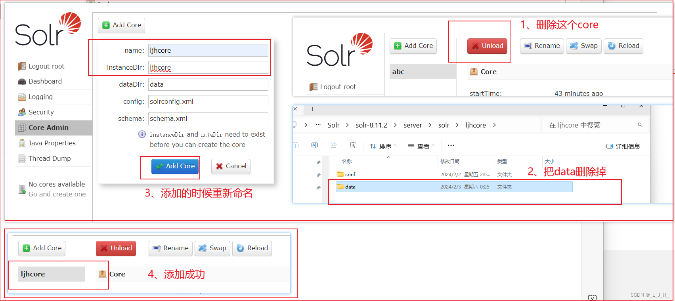Click the 在 ljhcore 中搜索 search box
The height and width of the screenshot is (301, 675).
coord(595,125)
